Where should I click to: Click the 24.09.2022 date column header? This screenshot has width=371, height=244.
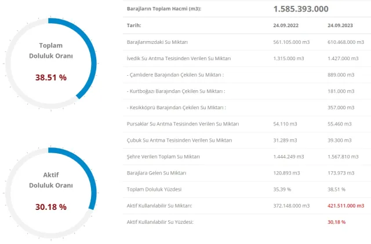(x=285, y=25)
